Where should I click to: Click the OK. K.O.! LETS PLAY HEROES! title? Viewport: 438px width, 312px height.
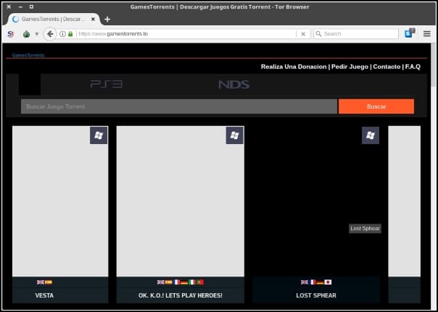tap(181, 295)
